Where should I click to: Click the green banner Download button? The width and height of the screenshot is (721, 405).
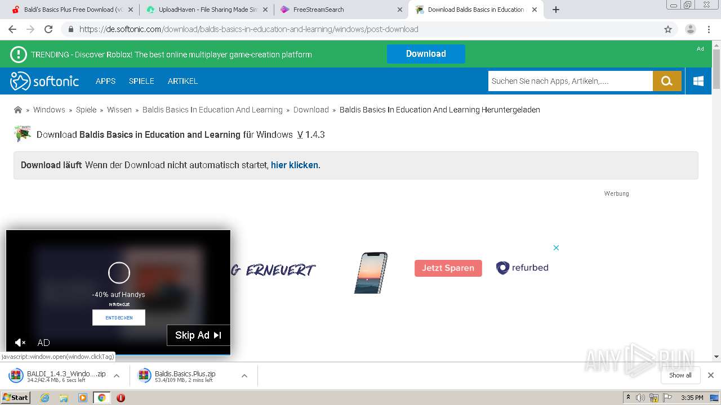(426, 54)
